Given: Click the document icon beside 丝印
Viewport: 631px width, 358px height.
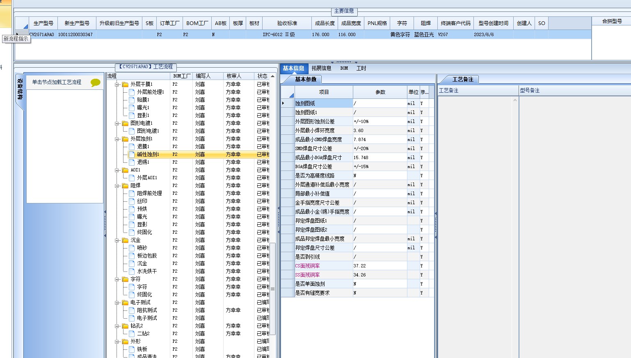Looking at the screenshot, I should pos(132,201).
